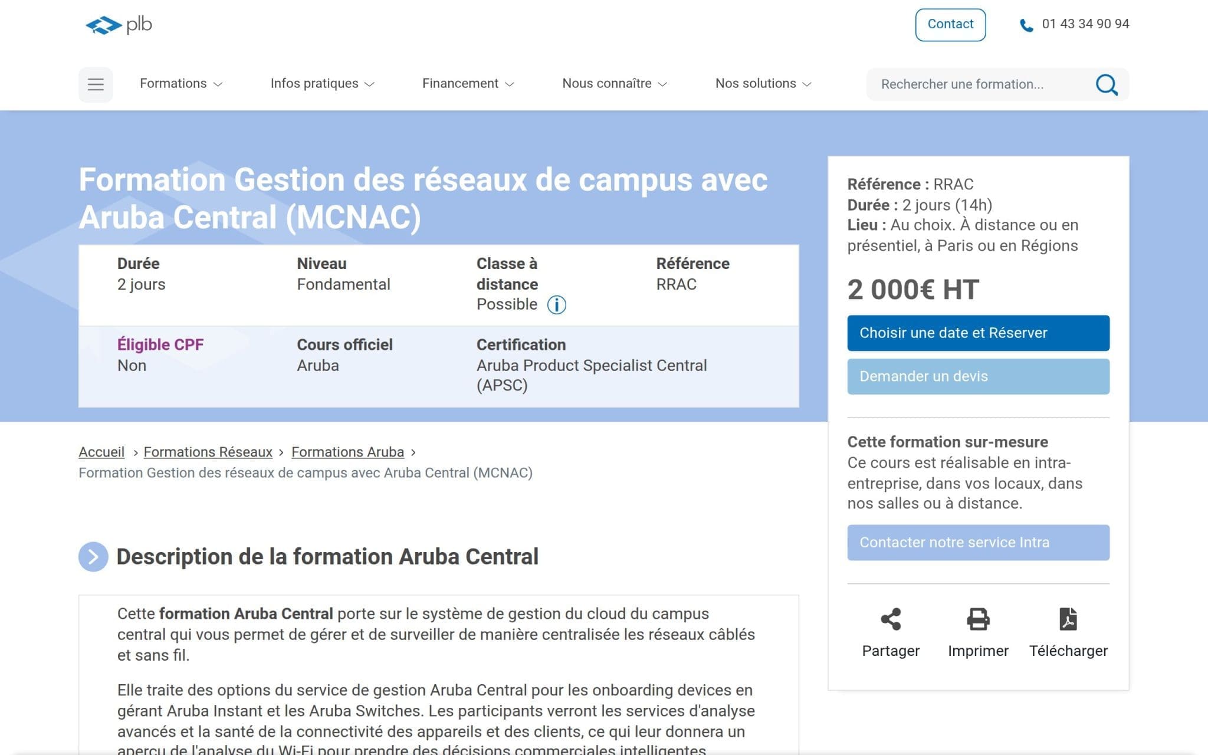Click the Contact button
Viewport: 1208px width, 755px height.
950,25
